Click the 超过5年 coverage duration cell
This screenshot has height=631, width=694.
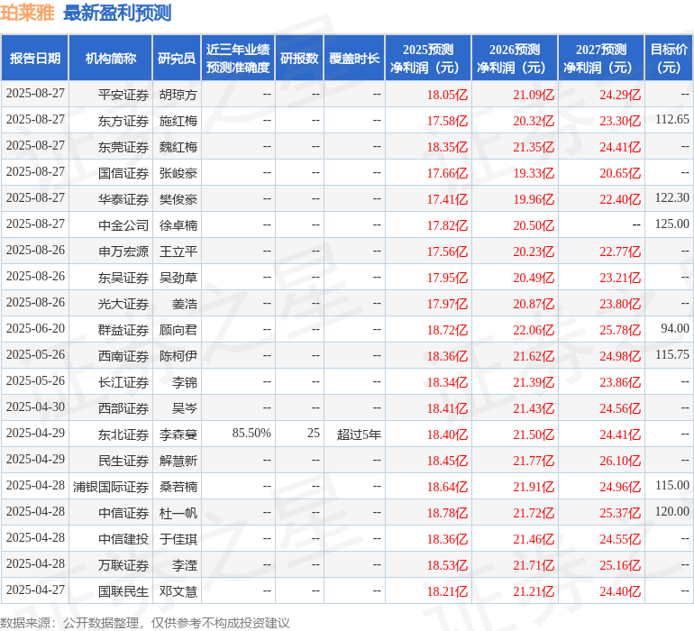[x=359, y=434]
